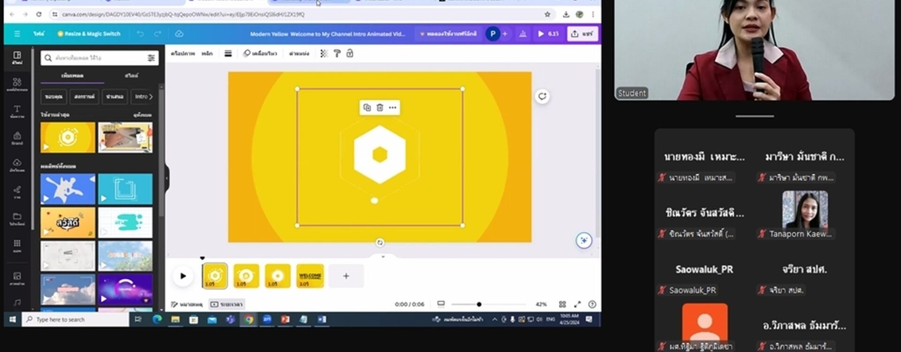Open the Edit image toolbar option
Screen dimensions: 901x352
coord(183,54)
